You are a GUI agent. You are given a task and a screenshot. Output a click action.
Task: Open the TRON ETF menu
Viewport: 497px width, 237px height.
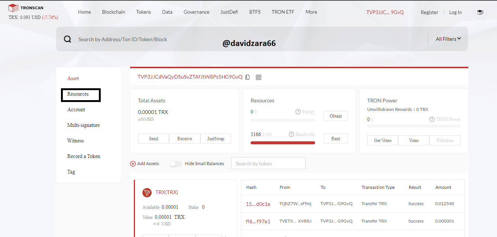[x=283, y=12]
